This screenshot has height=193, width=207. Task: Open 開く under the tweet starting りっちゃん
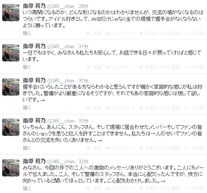[27, 148]
